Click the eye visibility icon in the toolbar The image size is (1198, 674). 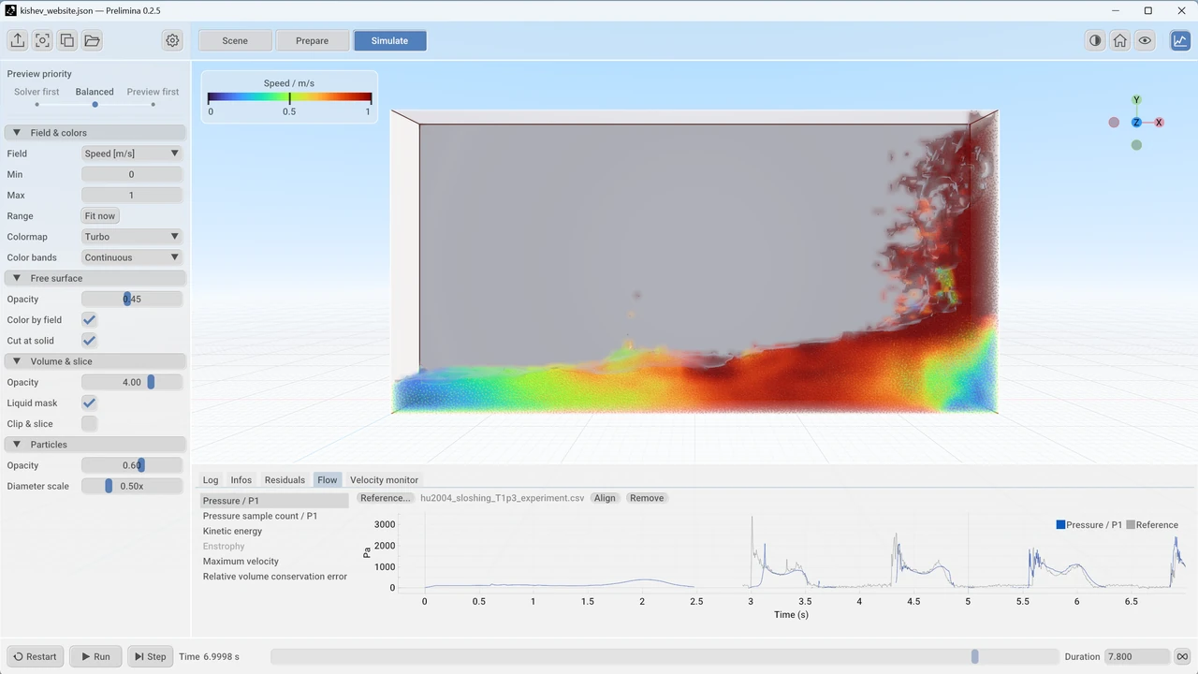pyautogui.click(x=1145, y=40)
